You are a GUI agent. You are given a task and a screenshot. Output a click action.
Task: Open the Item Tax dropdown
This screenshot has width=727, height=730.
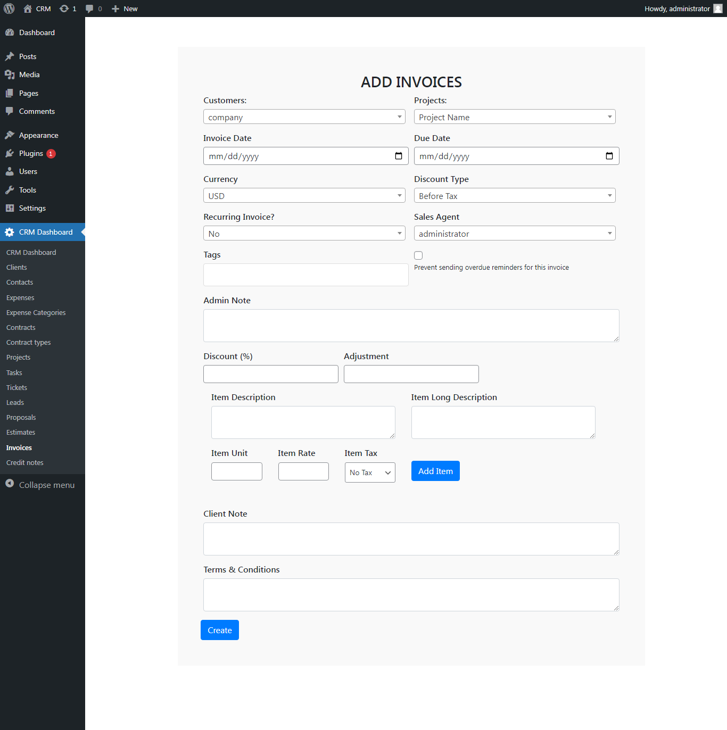369,472
